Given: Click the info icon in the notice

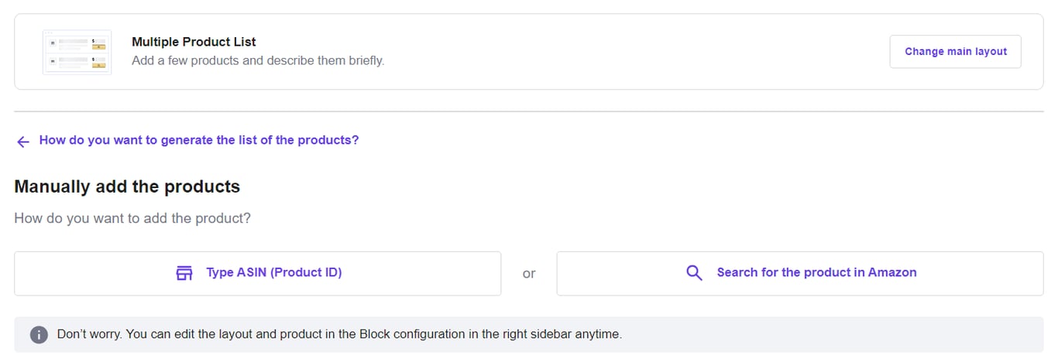Looking at the screenshot, I should [x=39, y=335].
